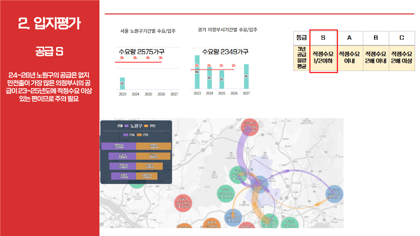Click the 2026 axis label in the 노원구 chart
Screen dimensions: 420x236
pyautogui.click(x=161, y=94)
